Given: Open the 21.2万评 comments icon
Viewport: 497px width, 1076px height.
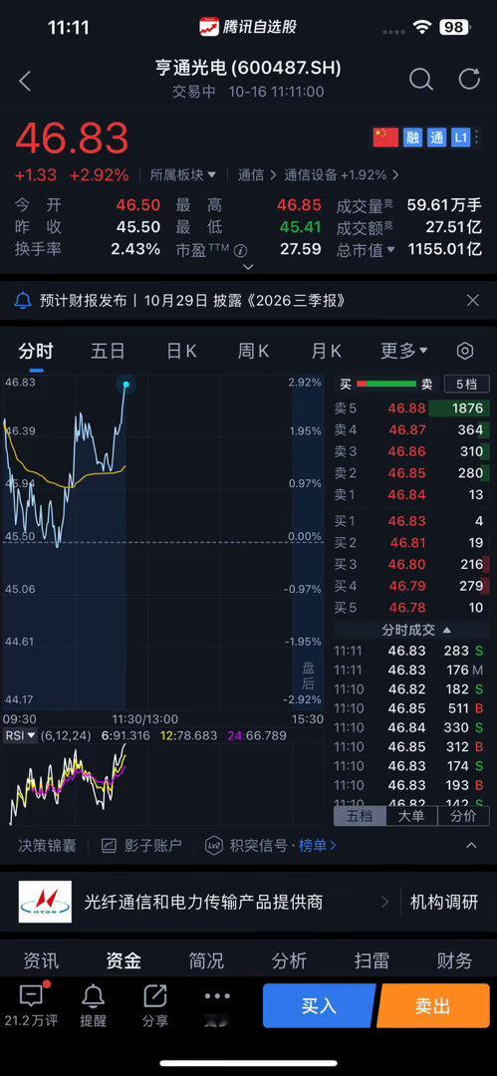Looking at the screenshot, I should (x=31, y=995).
